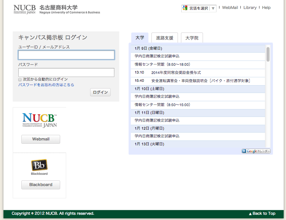The image size is (286, 220).
Task: Click the Blackboard Bb logo icon
Action: point(39,165)
